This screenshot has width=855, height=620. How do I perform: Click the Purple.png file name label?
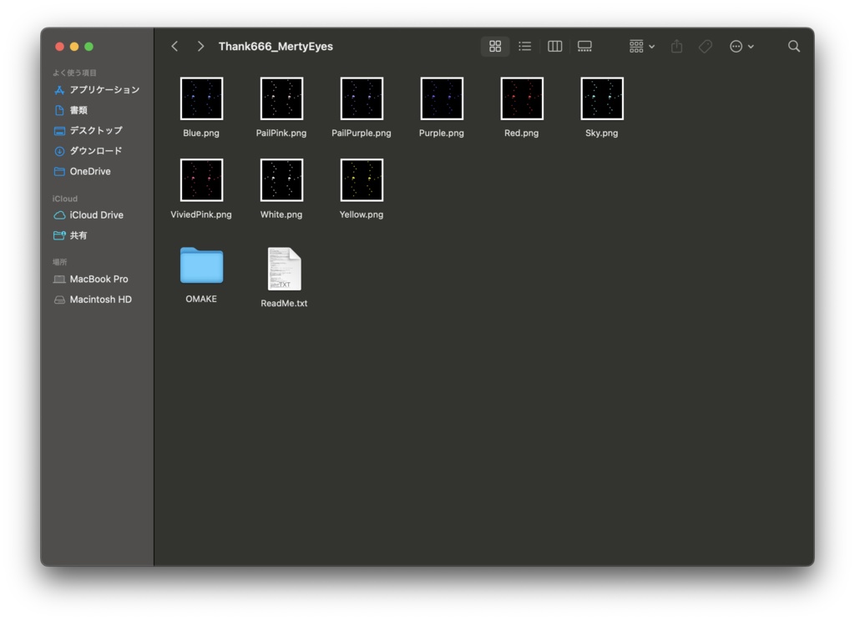[441, 133]
